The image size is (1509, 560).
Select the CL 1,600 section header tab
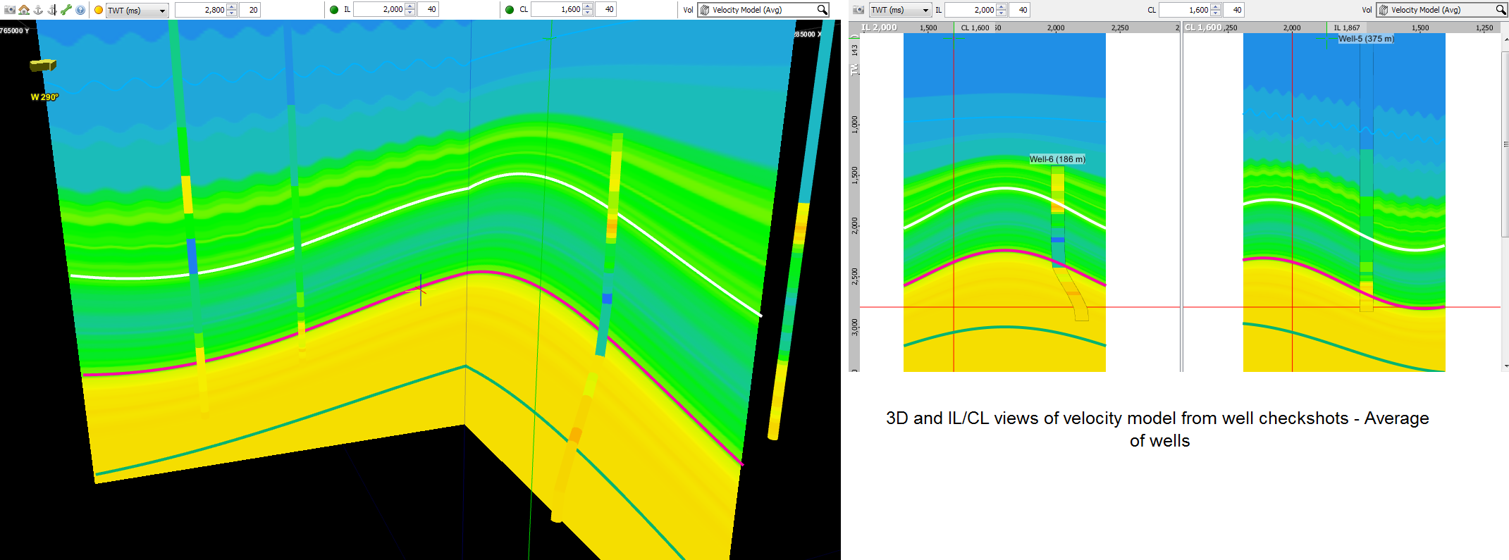pyautogui.click(x=1203, y=27)
